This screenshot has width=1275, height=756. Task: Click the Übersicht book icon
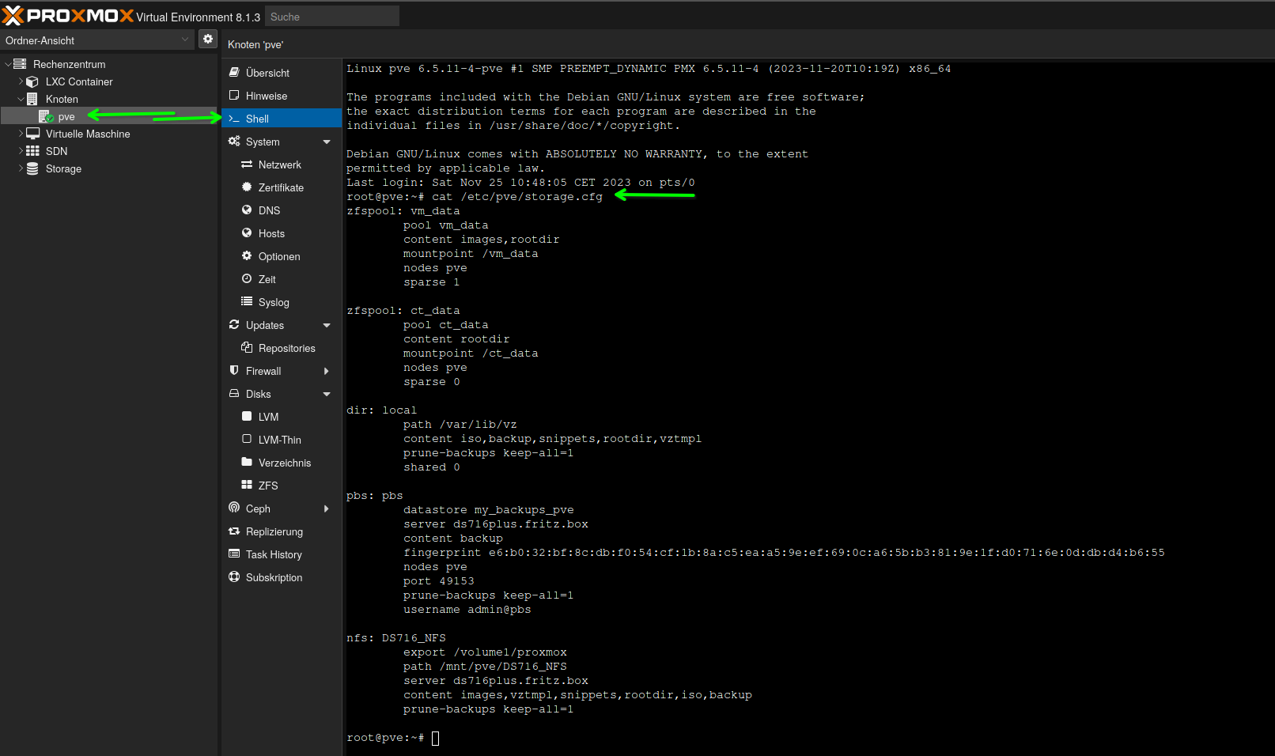pyautogui.click(x=234, y=73)
